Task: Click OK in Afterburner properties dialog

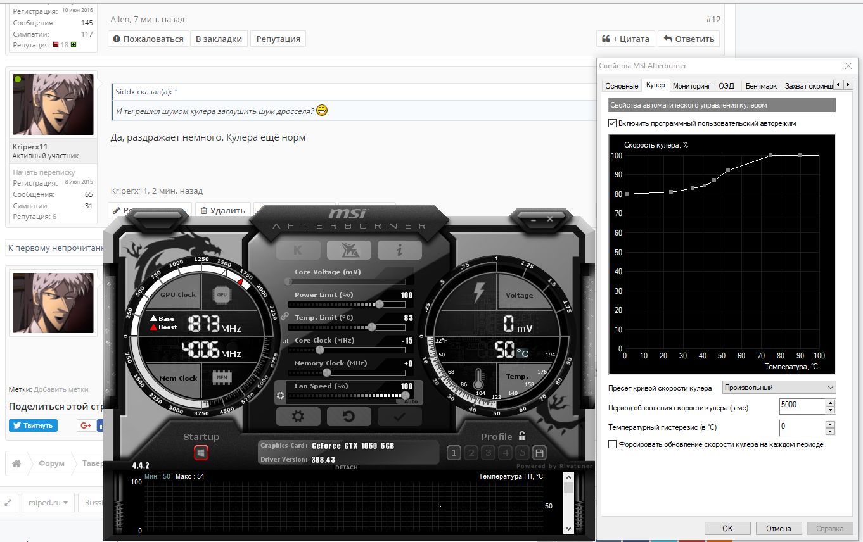Action: 727,528
